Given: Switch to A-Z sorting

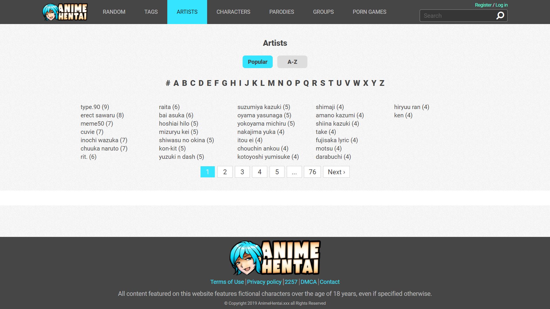Looking at the screenshot, I should 292,62.
